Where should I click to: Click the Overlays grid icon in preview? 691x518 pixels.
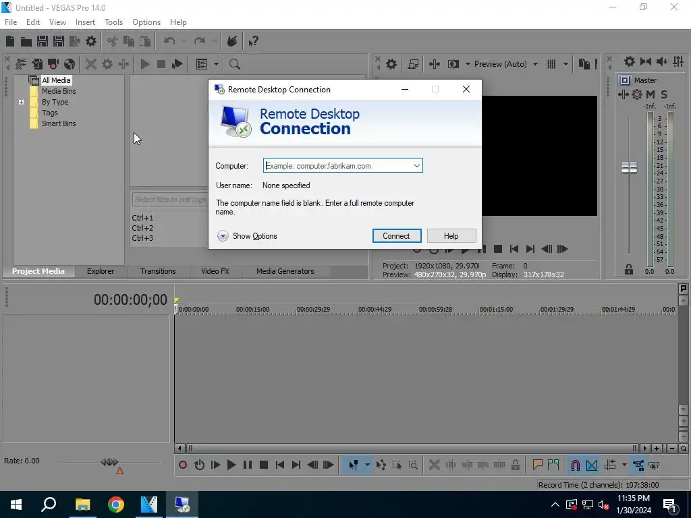(551, 64)
